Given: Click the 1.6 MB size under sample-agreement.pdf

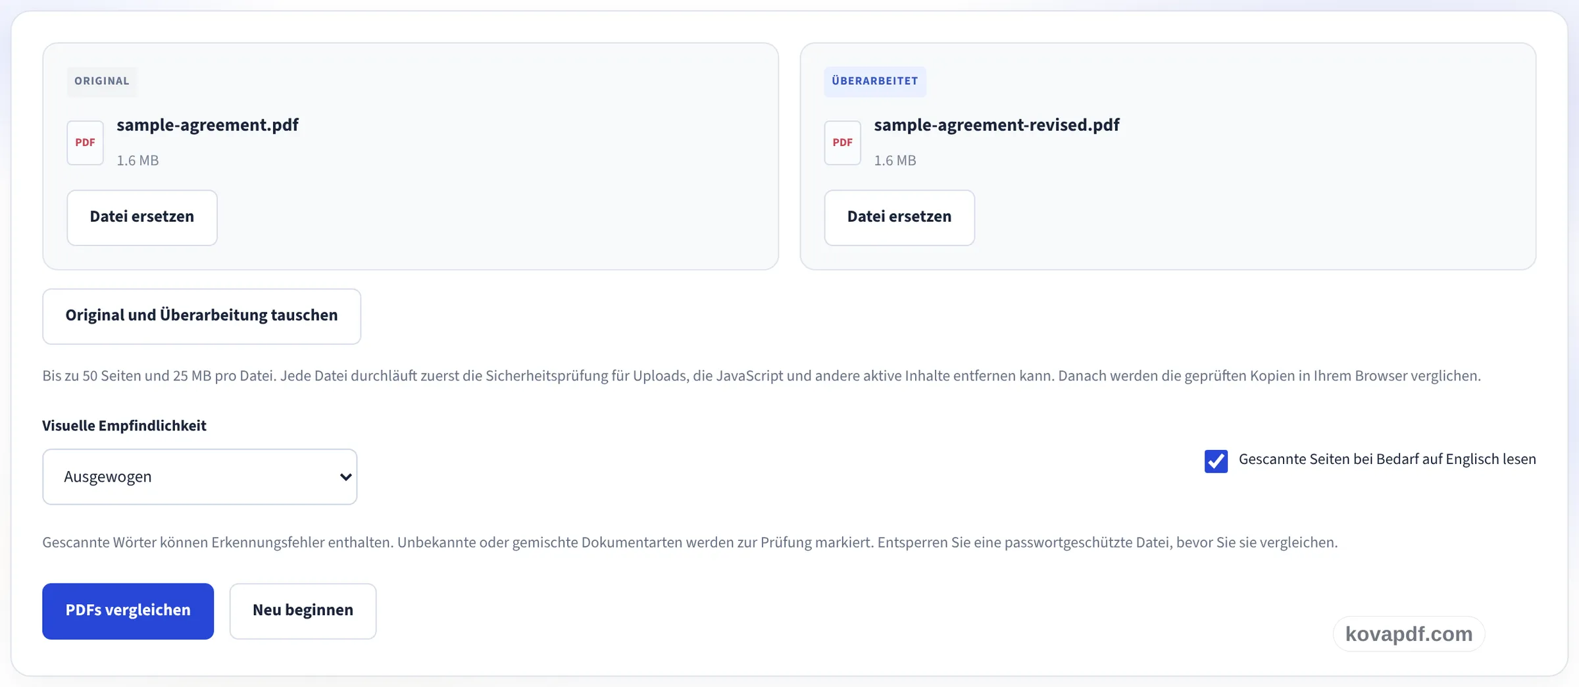Looking at the screenshot, I should [x=138, y=161].
